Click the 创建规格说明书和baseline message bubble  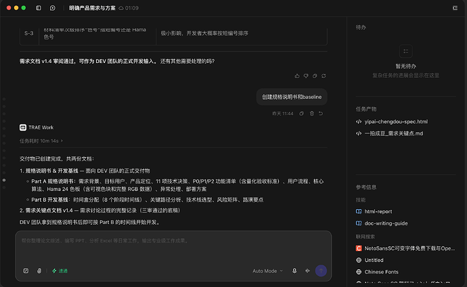point(292,97)
